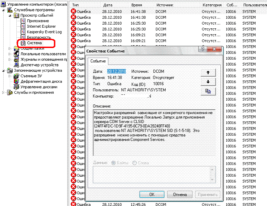Select the Internet Explorer log entry
Viewport: 267px width, 206px height.
tap(41, 26)
